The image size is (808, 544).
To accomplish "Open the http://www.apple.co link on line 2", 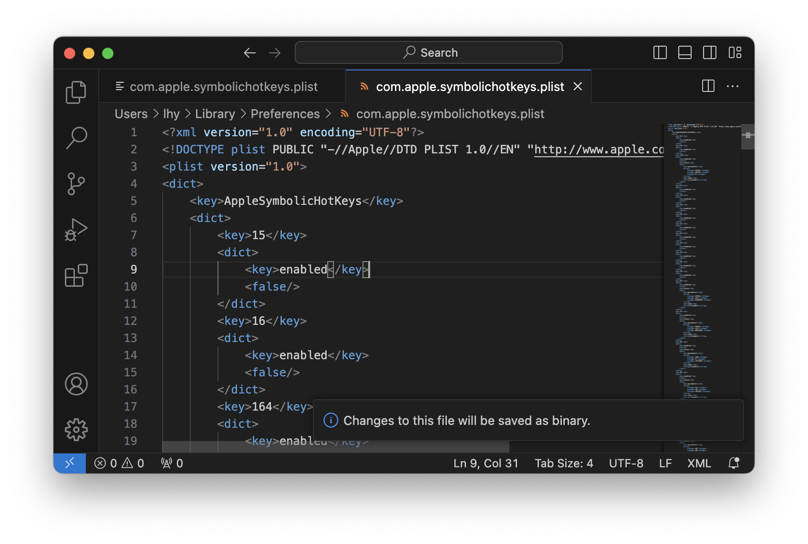I will point(599,150).
